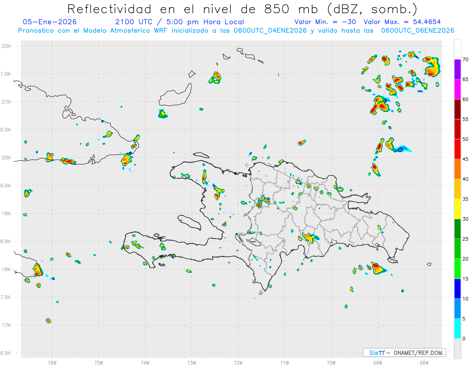
Task: Click the light blue 5–10 dBZ swatch
Action: coord(457,309)
